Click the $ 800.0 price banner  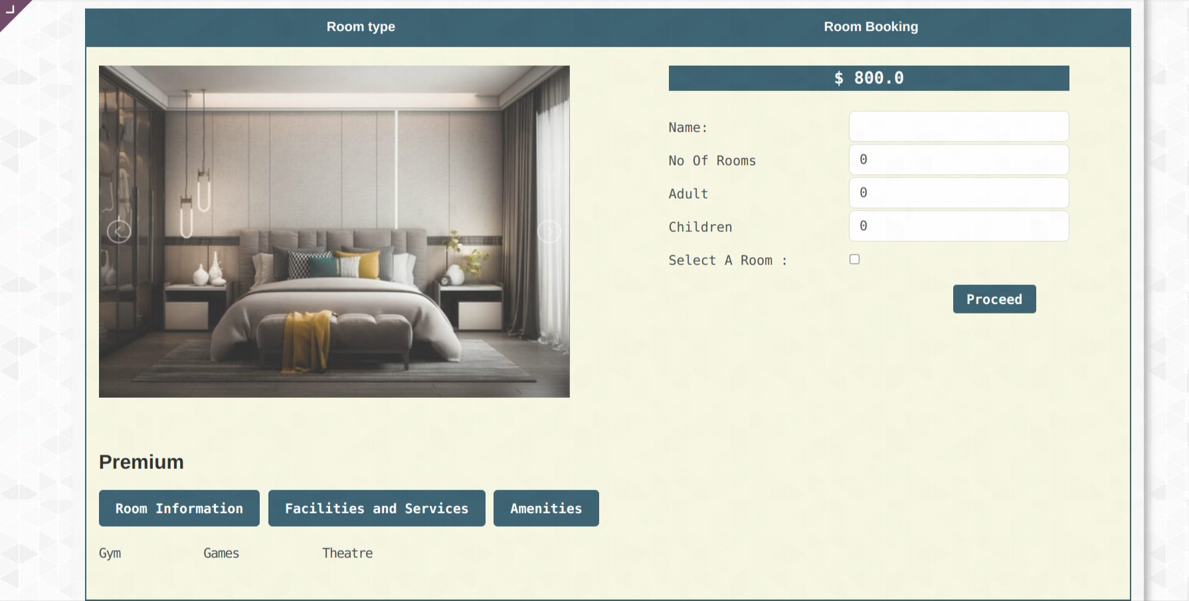pyautogui.click(x=869, y=78)
